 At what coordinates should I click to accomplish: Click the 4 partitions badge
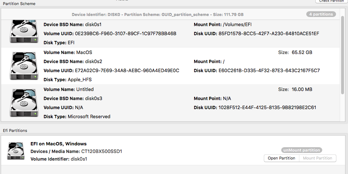point(321,14)
